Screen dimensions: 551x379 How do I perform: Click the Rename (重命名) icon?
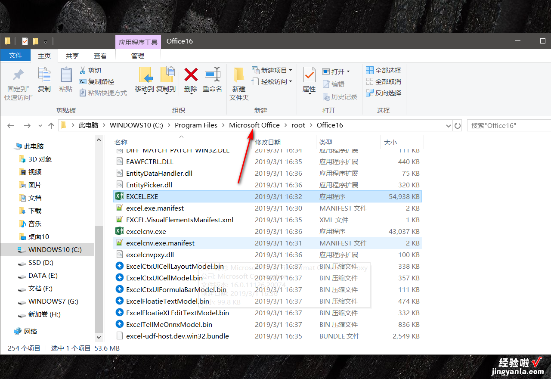(212, 75)
